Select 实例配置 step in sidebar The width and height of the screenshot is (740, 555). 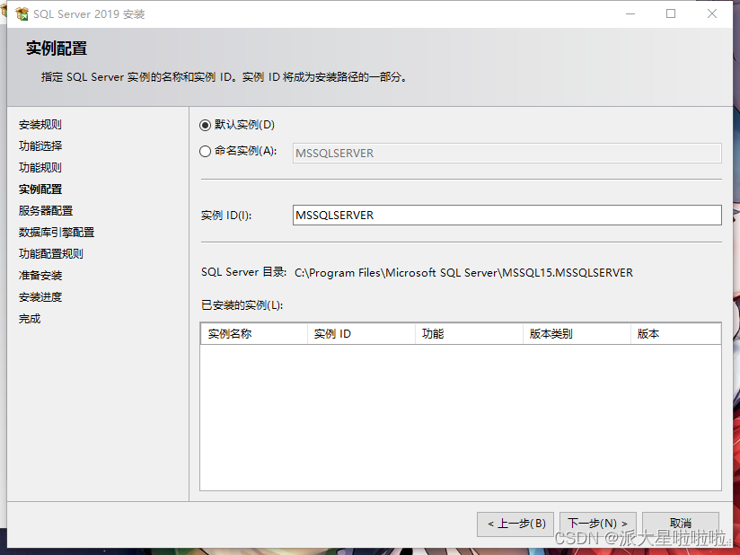tap(40, 189)
